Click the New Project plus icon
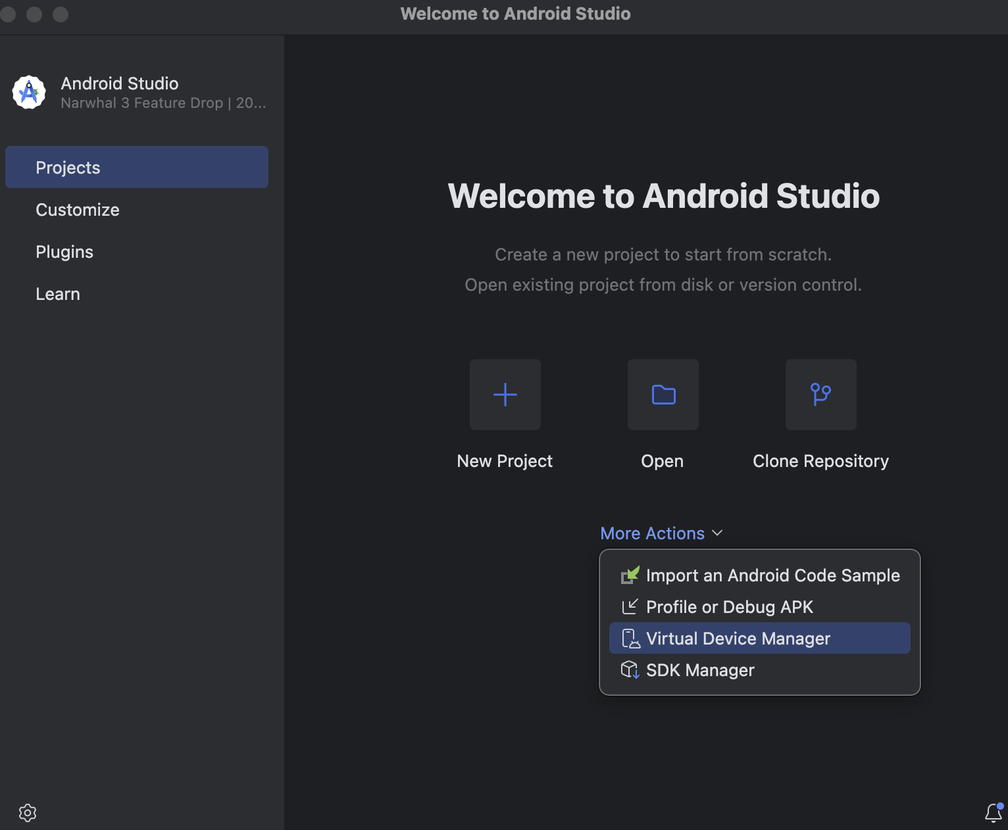 click(x=505, y=395)
